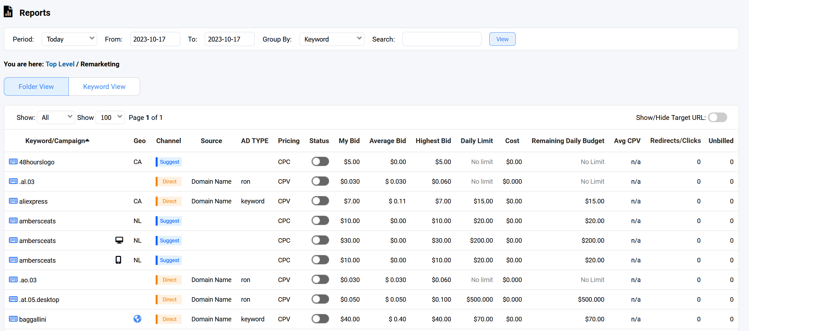Focus the Search input box
Viewport: 817px width, 331px height.
pyautogui.click(x=442, y=39)
